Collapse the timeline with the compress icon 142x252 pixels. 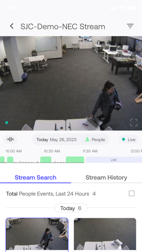click(10, 139)
